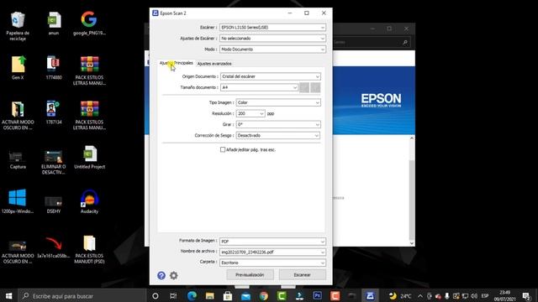The width and height of the screenshot is (538, 302).
Task: Open the Ajustes de Escáner dropdown
Action: [272, 39]
